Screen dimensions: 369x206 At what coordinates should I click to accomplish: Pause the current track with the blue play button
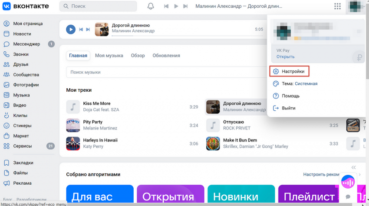(x=71, y=29)
